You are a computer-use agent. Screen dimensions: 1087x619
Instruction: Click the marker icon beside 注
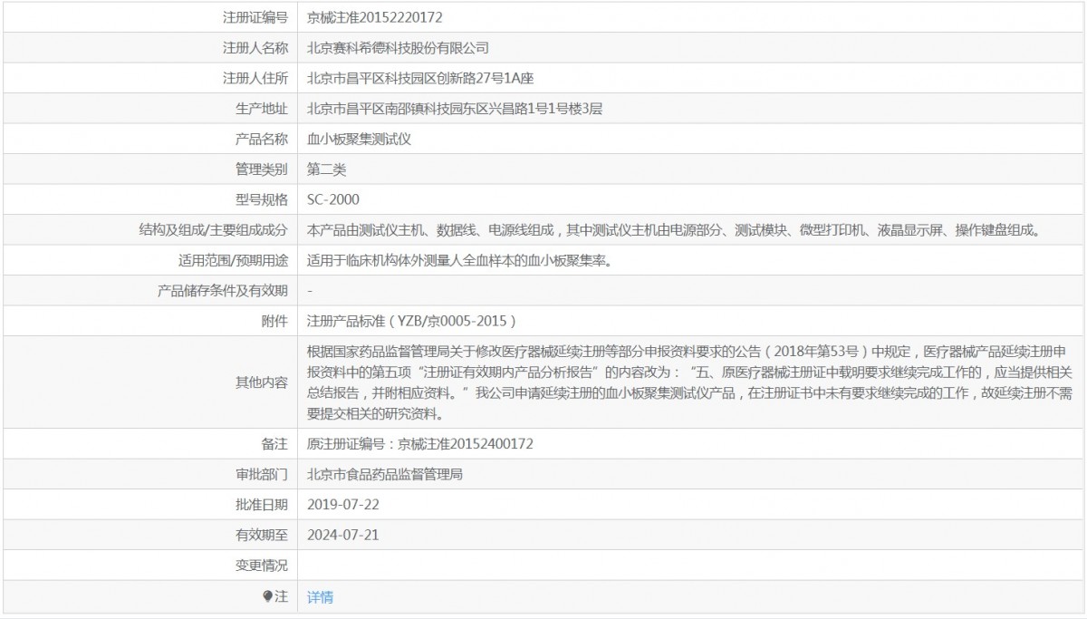tap(267, 596)
